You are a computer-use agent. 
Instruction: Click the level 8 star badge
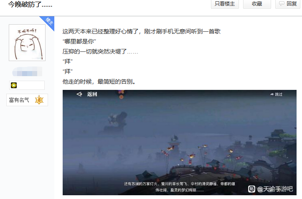click(x=39, y=100)
